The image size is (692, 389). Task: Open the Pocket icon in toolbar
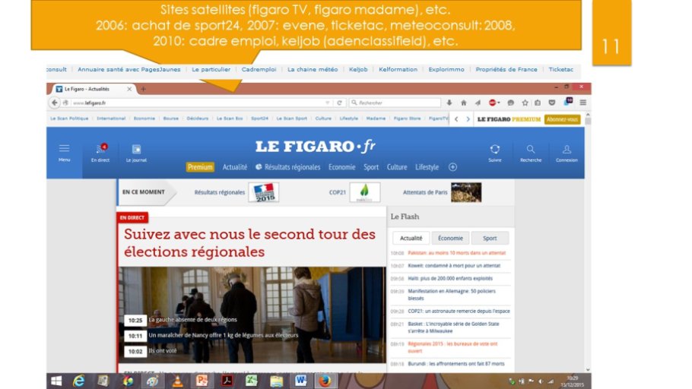(551, 103)
